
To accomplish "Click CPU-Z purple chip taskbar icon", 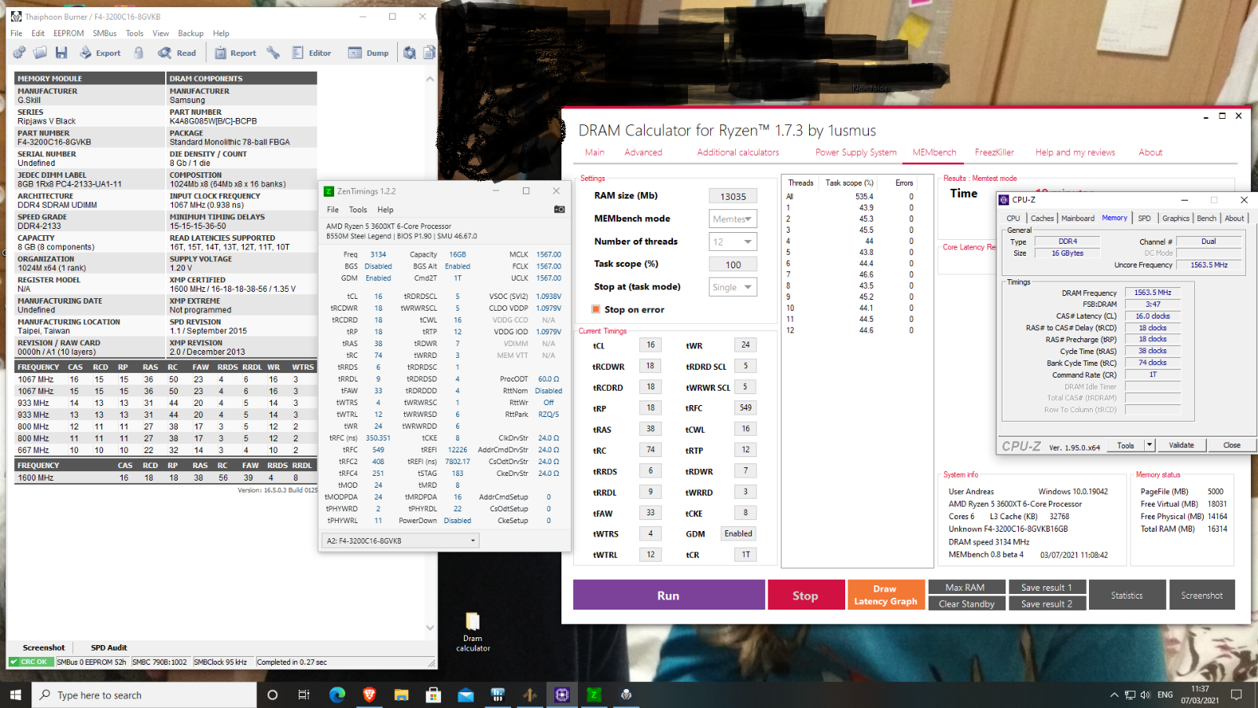I will point(561,695).
